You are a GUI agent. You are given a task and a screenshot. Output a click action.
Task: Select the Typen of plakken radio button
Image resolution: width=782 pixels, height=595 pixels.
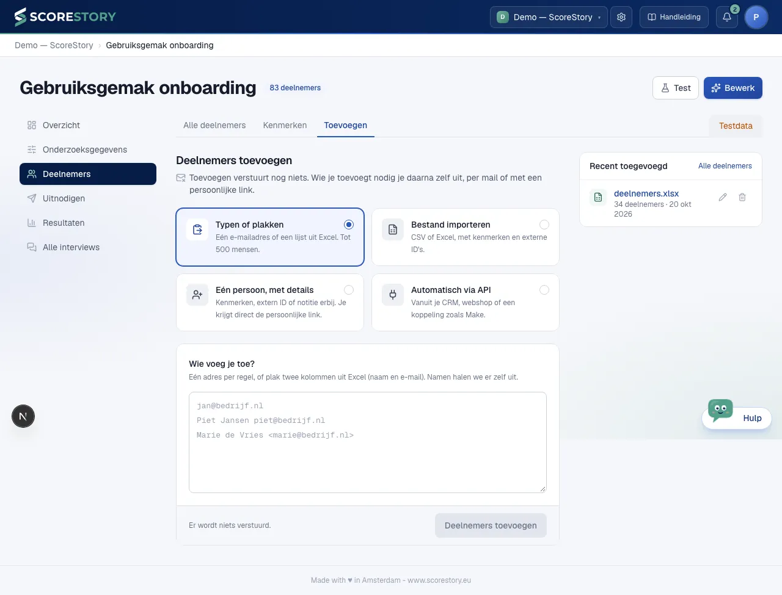(349, 225)
